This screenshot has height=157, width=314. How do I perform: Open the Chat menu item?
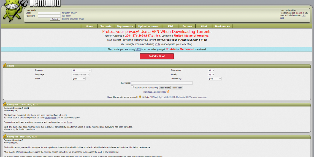click(204, 26)
